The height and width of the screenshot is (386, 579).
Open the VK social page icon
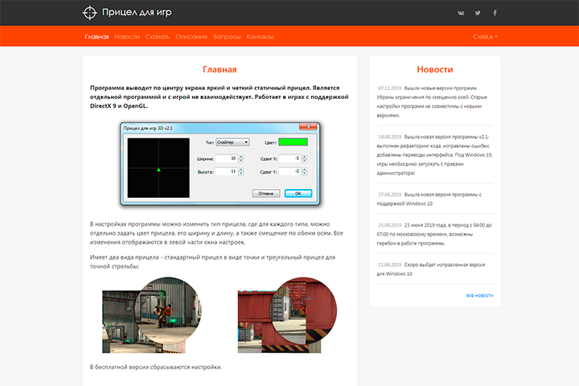(461, 13)
